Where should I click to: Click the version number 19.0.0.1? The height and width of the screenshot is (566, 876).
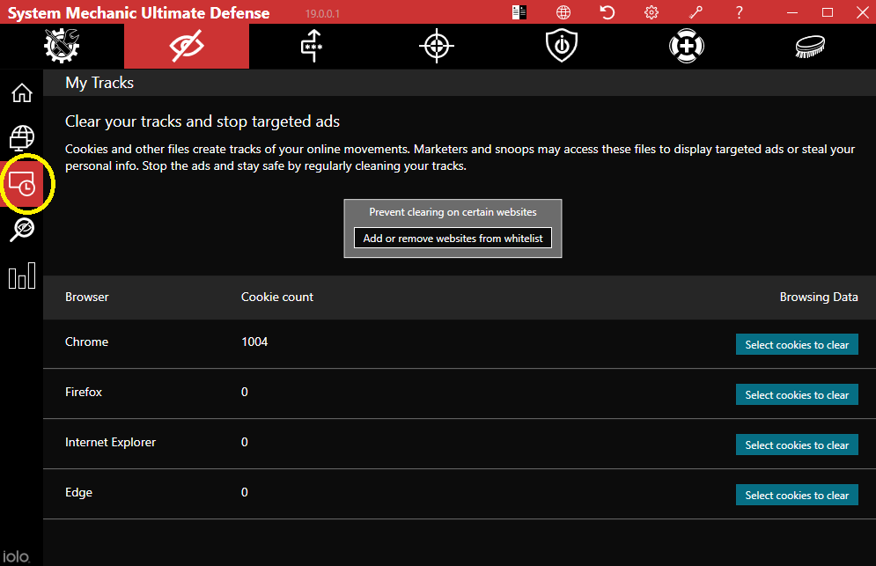point(322,13)
